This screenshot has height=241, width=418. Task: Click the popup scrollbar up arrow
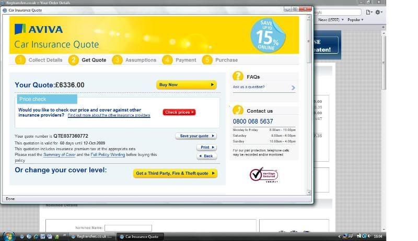309,18
